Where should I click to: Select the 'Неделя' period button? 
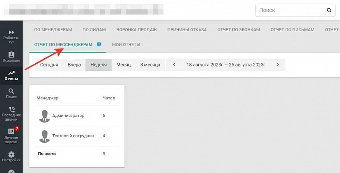pyautogui.click(x=99, y=65)
